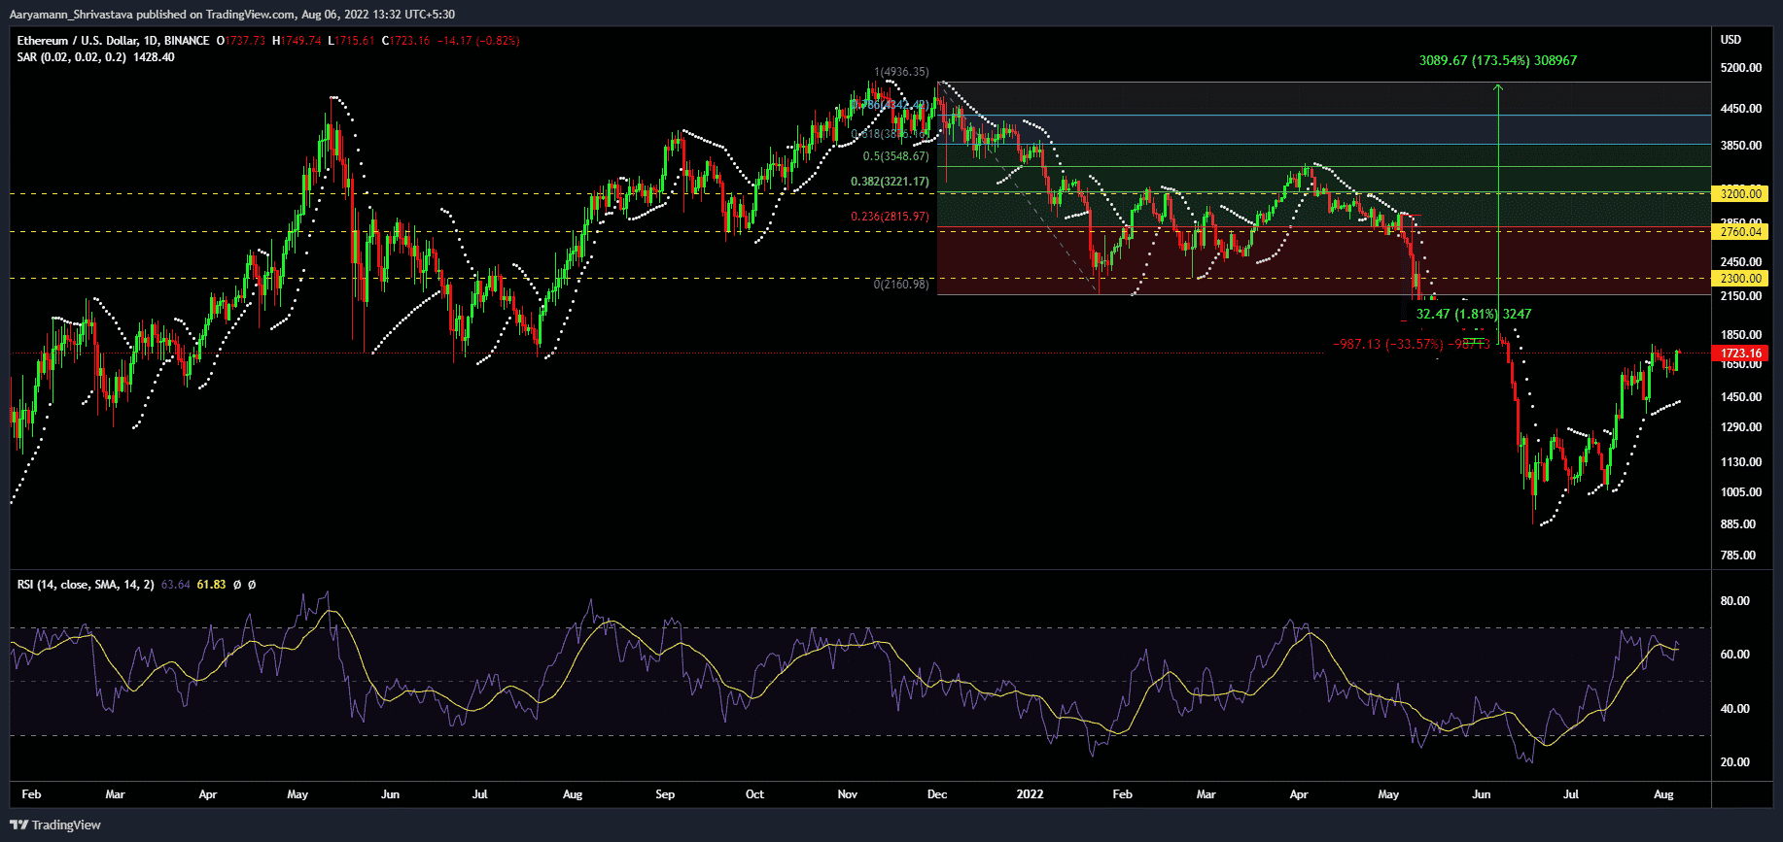Viewport: 1783px width, 842px height.
Task: Click the red Fibonacci label 0.236(2815.97)
Action: click(890, 217)
